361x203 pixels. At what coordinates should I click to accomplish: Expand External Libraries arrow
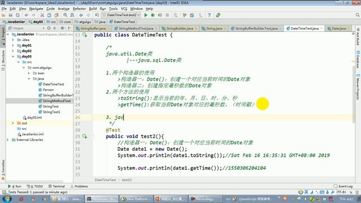click(8, 140)
